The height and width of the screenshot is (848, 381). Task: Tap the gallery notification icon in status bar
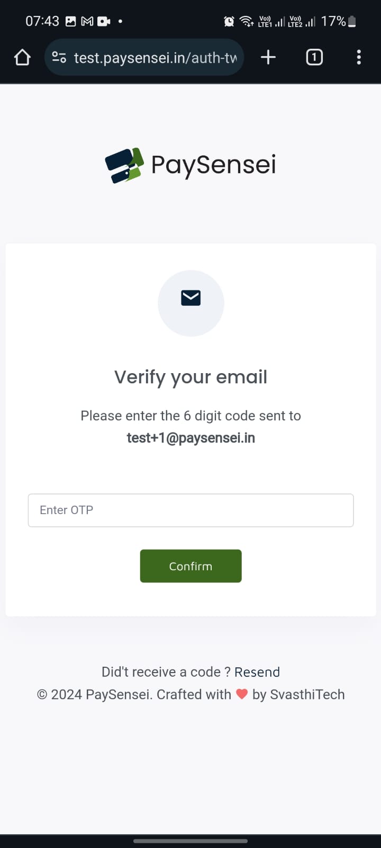coord(71,21)
